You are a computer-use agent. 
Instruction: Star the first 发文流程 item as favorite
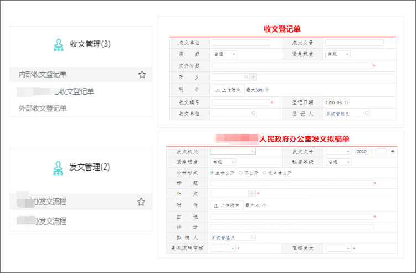[x=141, y=202]
